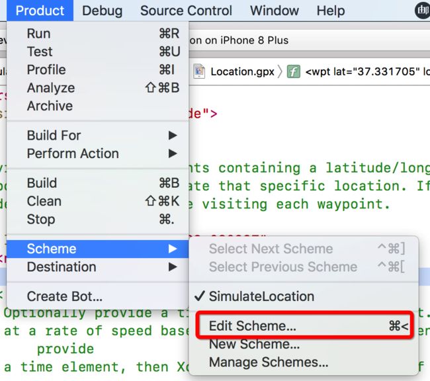Select Create Bot… menu entry
Screen dimensions: 430x381
(x=98, y=296)
